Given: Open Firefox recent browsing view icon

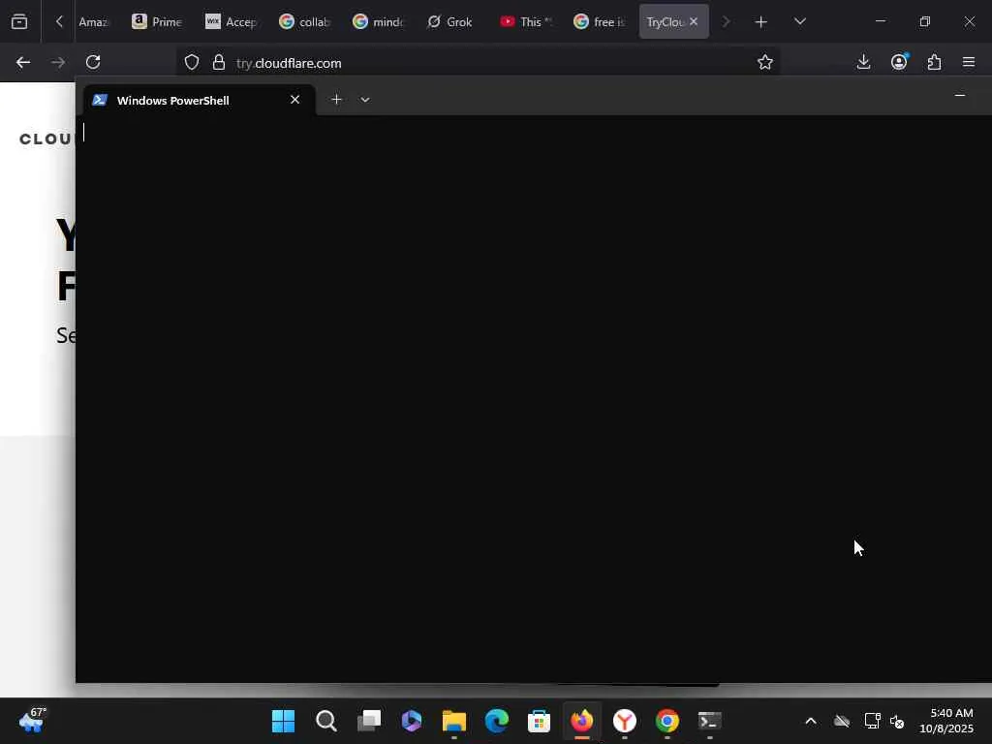Looking at the screenshot, I should coord(19,21).
